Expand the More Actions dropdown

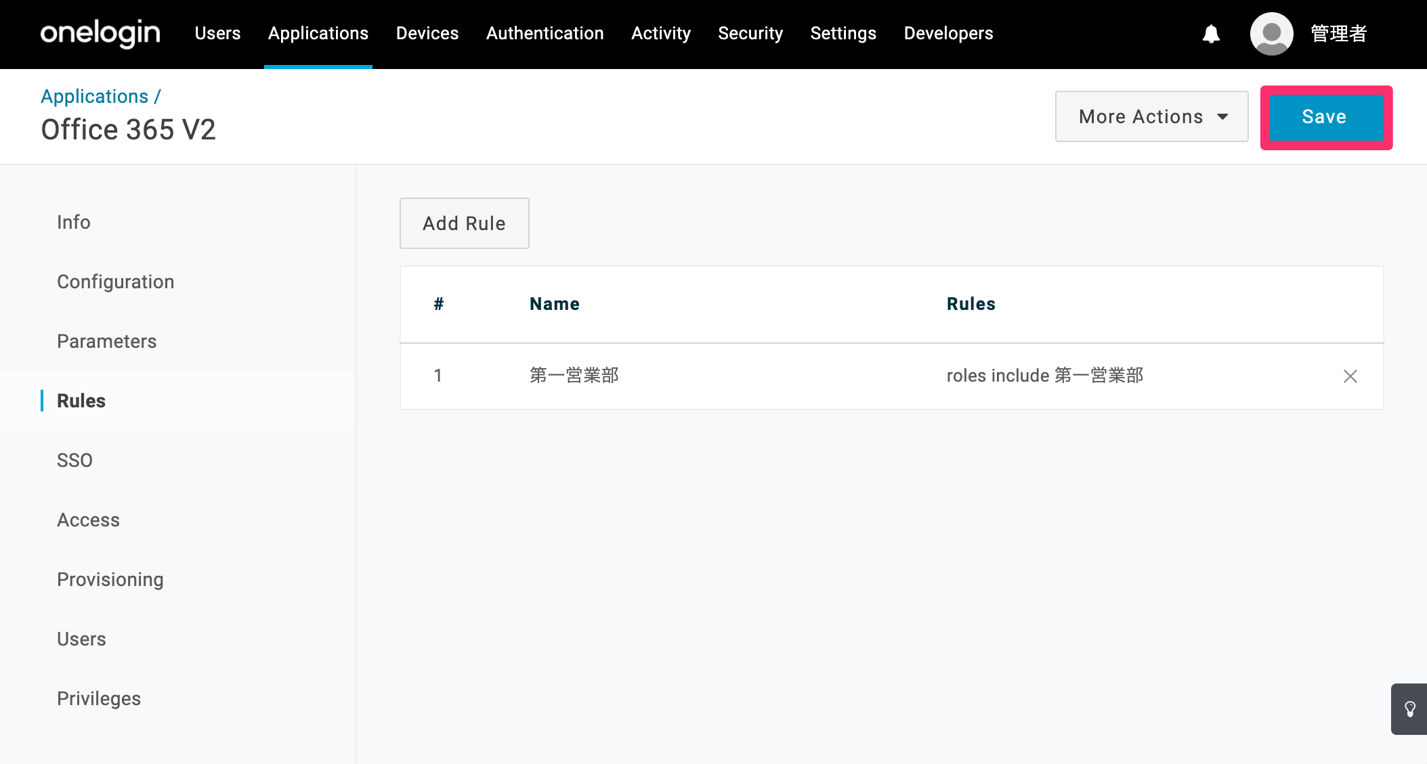(x=1151, y=116)
